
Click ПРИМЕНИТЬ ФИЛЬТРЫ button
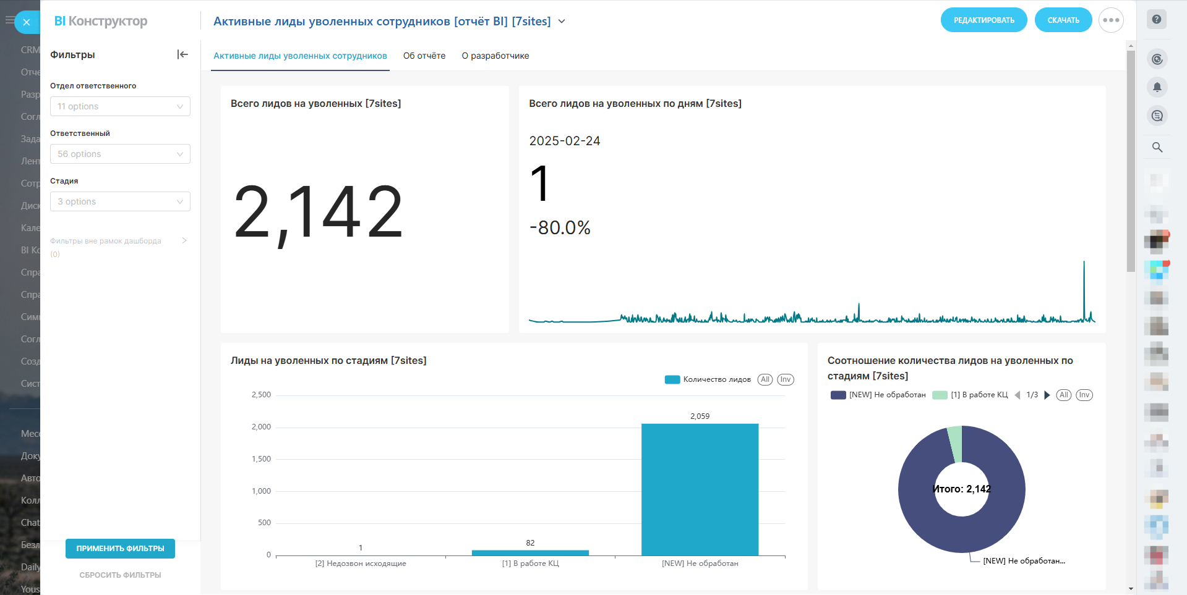(120, 549)
